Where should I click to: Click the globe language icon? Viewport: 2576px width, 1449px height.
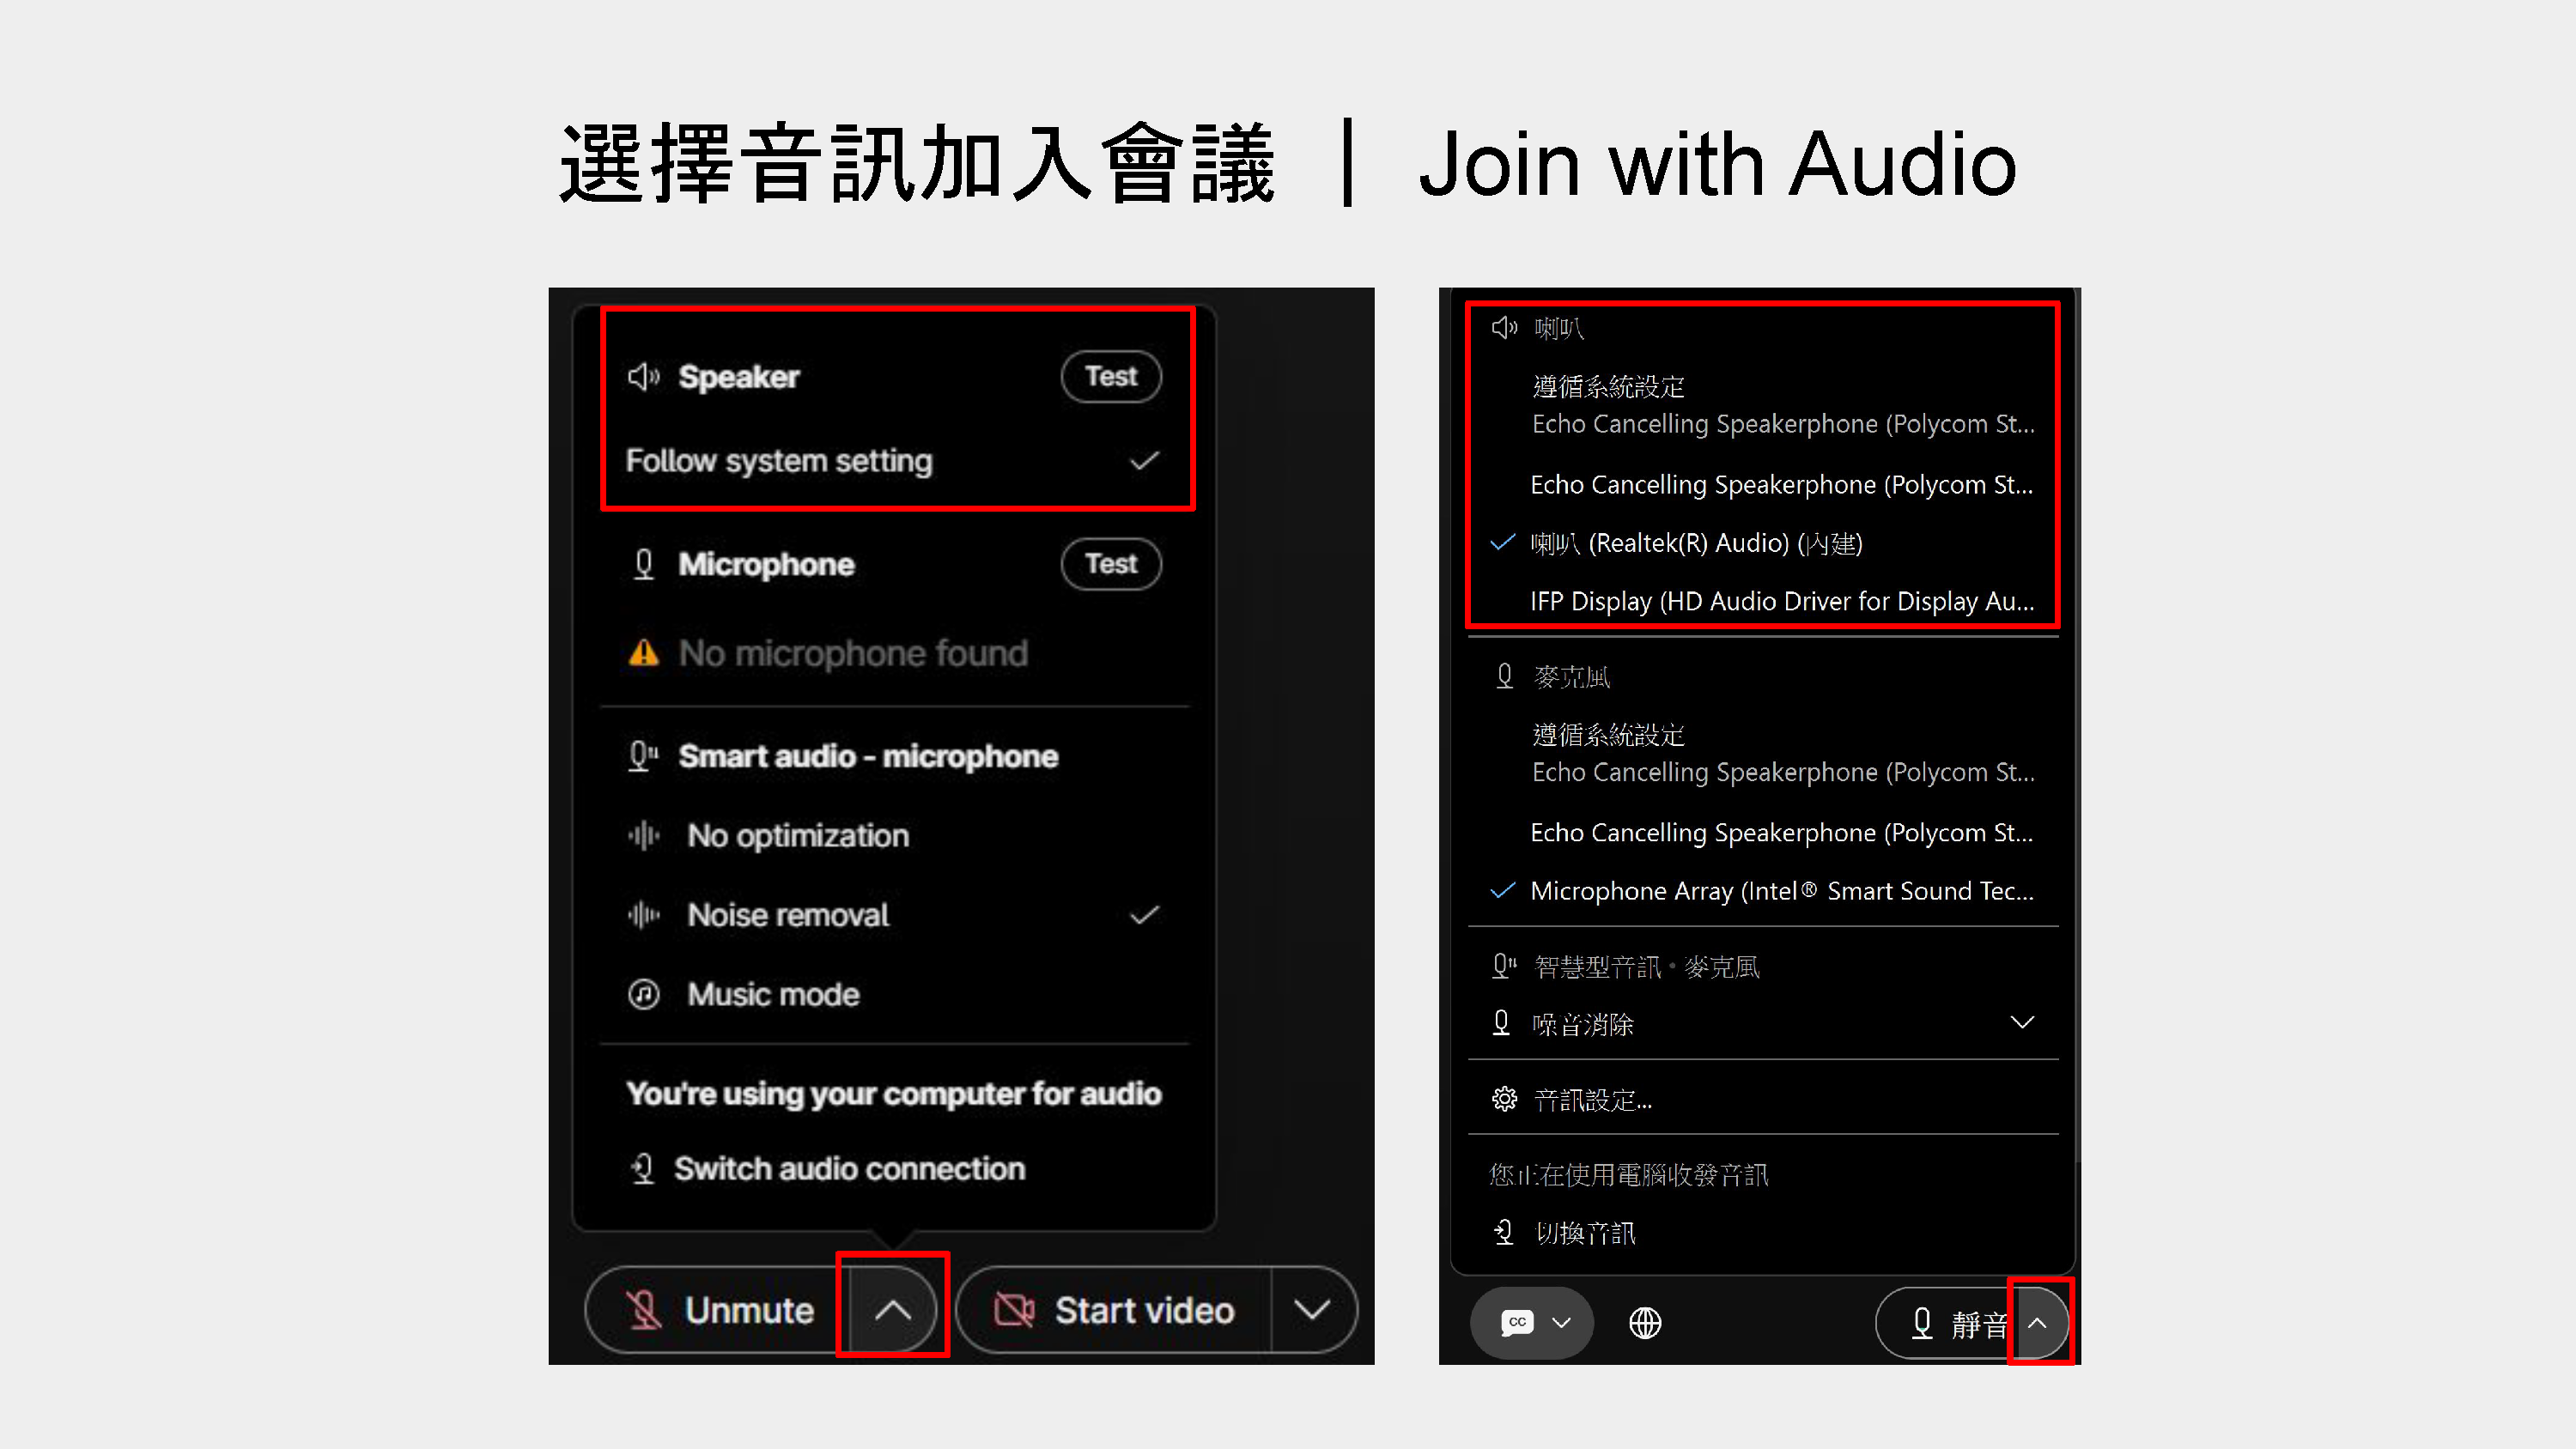point(1645,1323)
